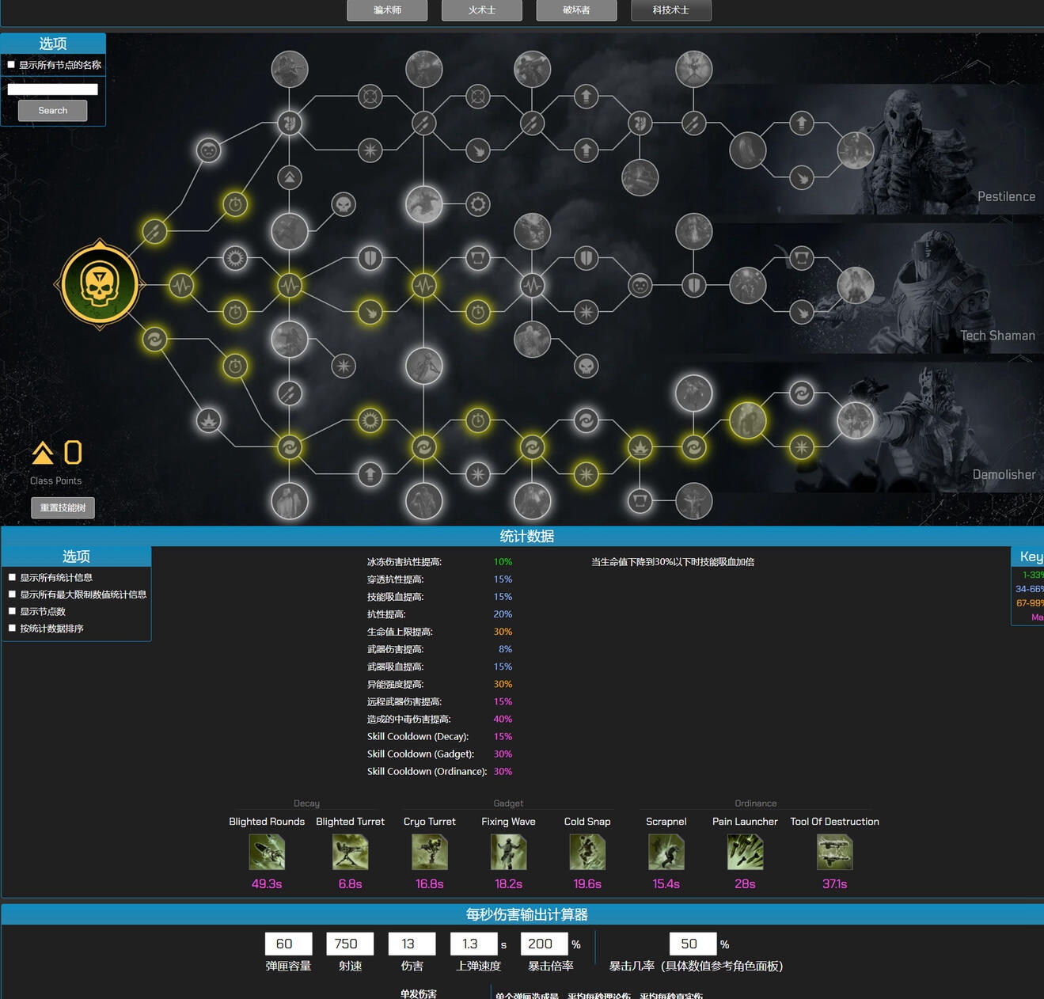
Task: Click the Demolisher branch label
Action: pos(1004,474)
